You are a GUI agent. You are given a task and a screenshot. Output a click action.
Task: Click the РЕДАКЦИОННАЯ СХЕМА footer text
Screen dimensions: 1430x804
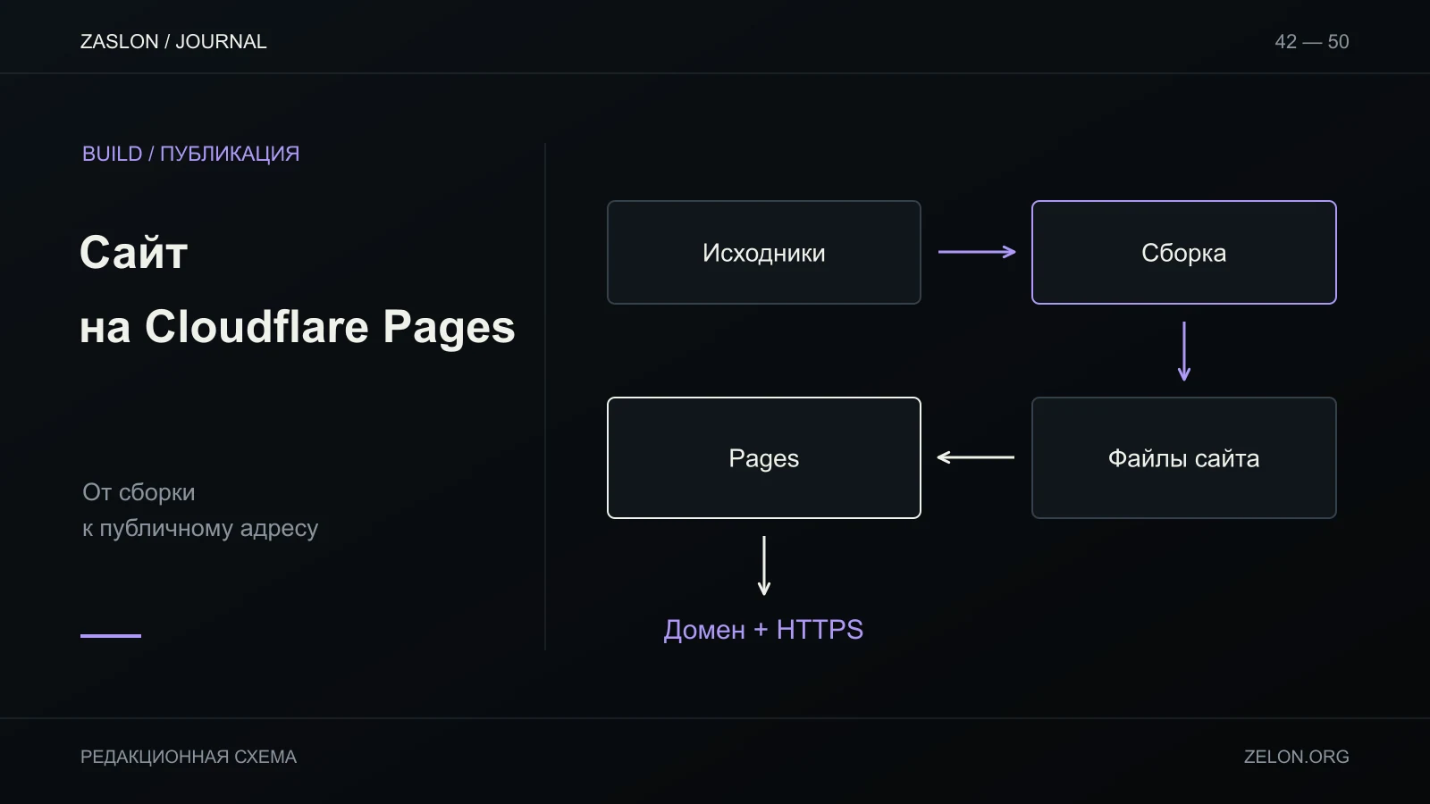pyautogui.click(x=189, y=757)
